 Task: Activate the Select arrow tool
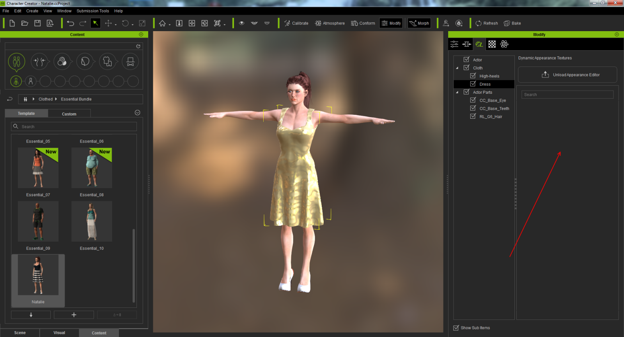click(x=95, y=23)
